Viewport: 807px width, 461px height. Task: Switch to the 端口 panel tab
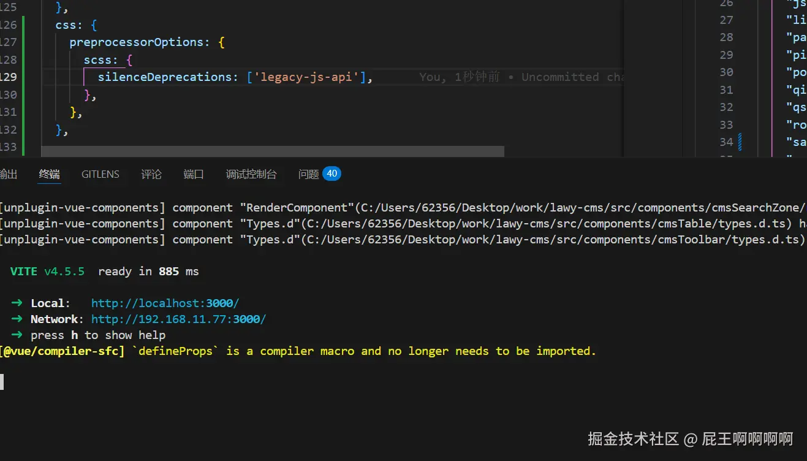[x=194, y=174]
